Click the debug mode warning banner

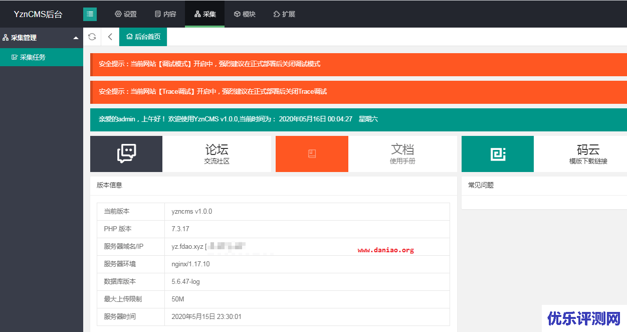pos(358,64)
